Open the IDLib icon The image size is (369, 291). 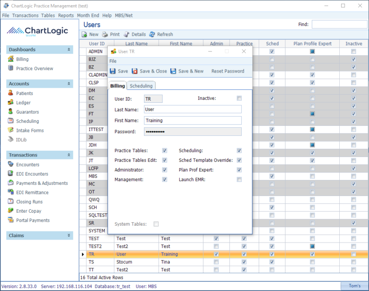pos(11,140)
